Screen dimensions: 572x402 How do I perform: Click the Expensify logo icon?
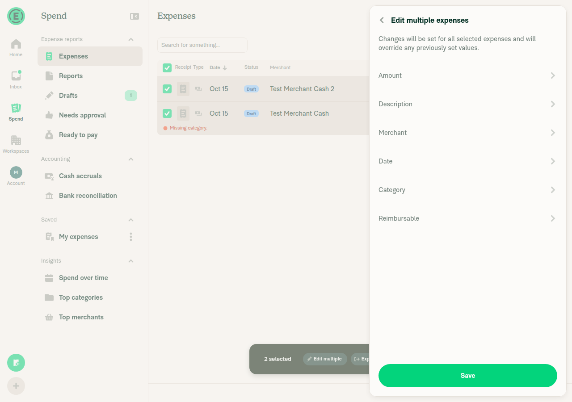click(16, 16)
